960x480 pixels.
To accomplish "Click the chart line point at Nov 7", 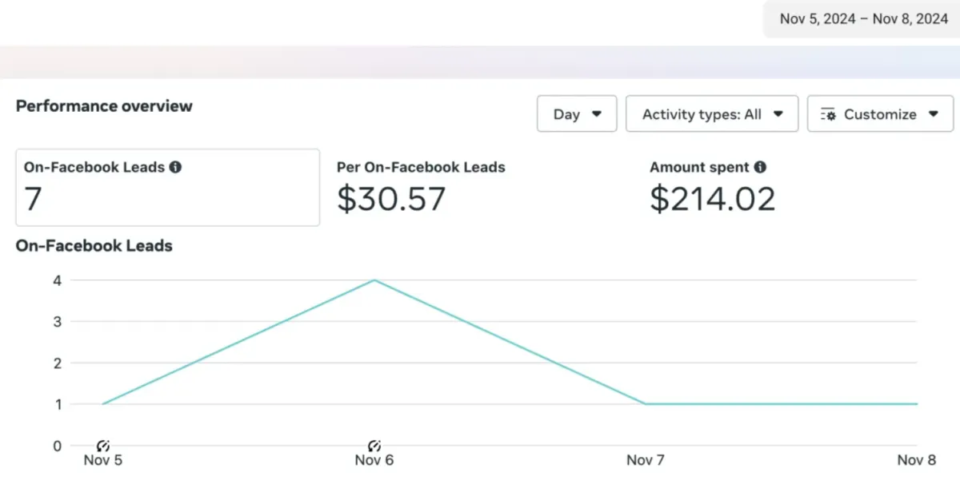I will pyautogui.click(x=646, y=404).
